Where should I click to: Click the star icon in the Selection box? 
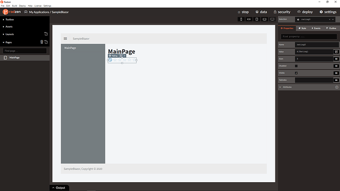click(x=298, y=20)
